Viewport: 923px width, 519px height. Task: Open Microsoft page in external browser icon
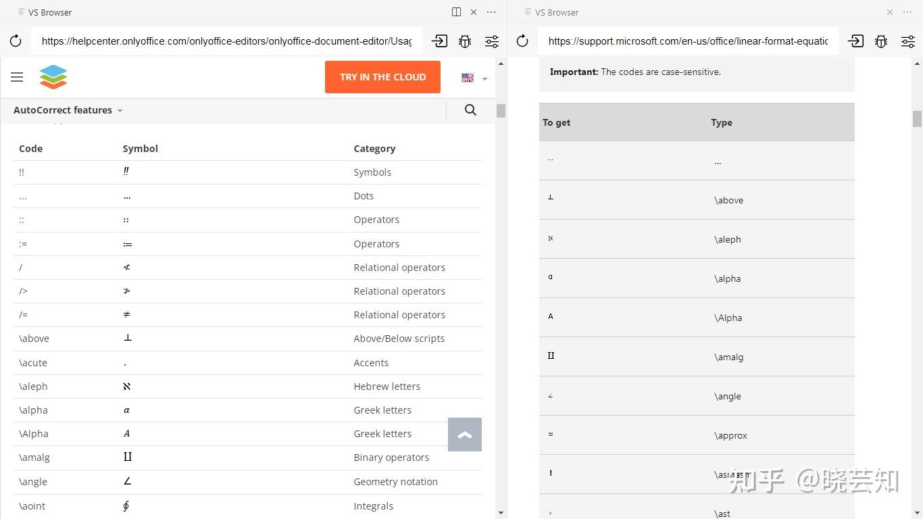click(855, 41)
